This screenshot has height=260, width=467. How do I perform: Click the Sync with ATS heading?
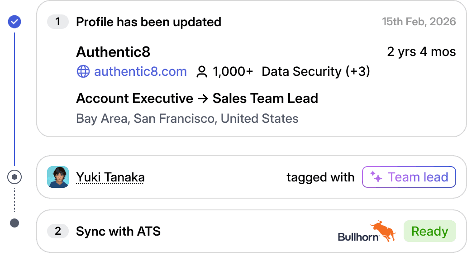(x=118, y=232)
